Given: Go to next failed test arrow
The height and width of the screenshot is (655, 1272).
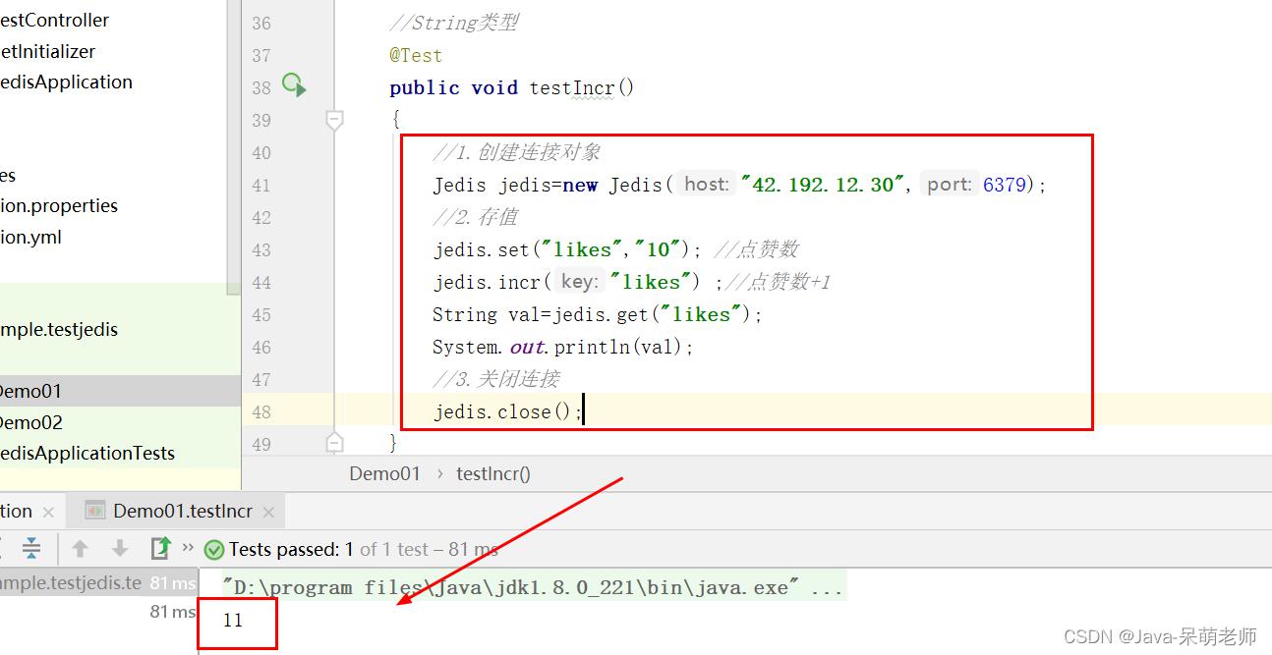Looking at the screenshot, I should 120,548.
